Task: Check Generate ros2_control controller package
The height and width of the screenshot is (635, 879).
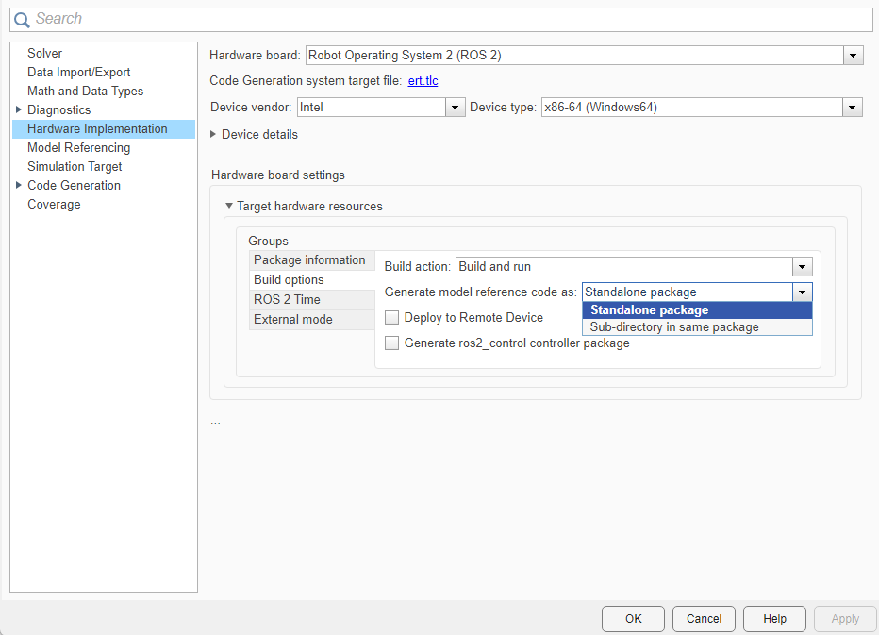Action: coord(391,343)
